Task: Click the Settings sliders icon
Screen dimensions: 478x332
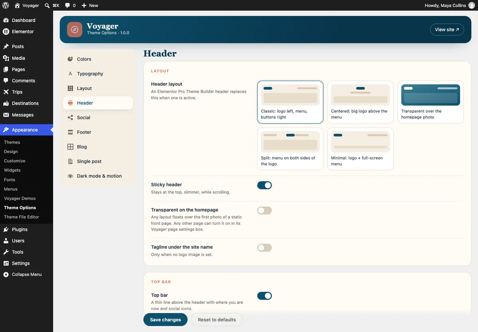Action: pyautogui.click(x=6, y=263)
